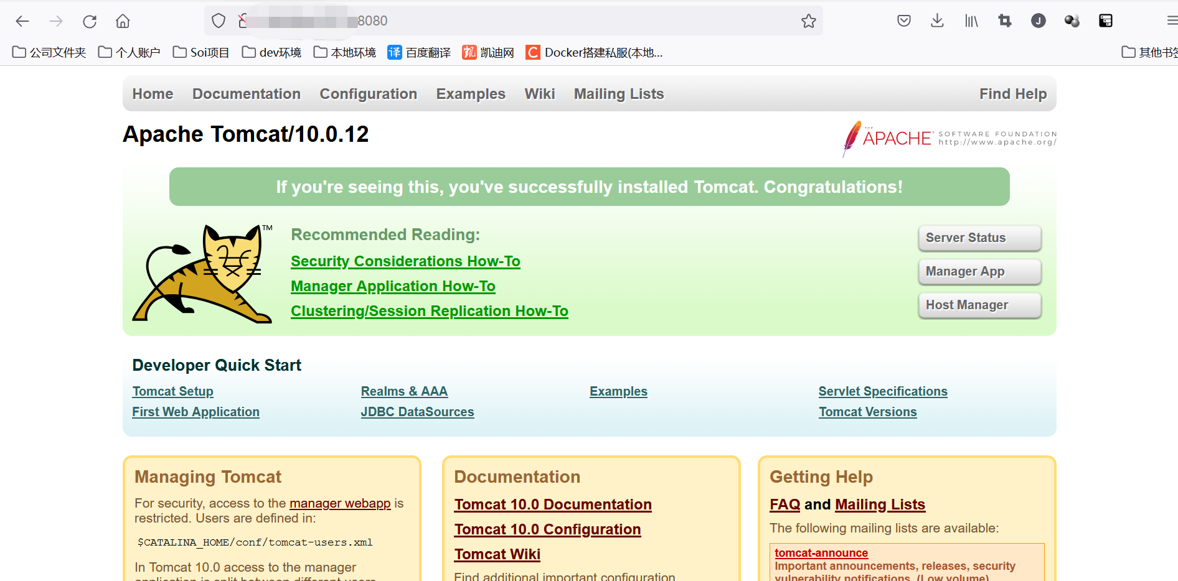Open the Wiki nav item
The height and width of the screenshot is (581, 1178).
click(540, 94)
